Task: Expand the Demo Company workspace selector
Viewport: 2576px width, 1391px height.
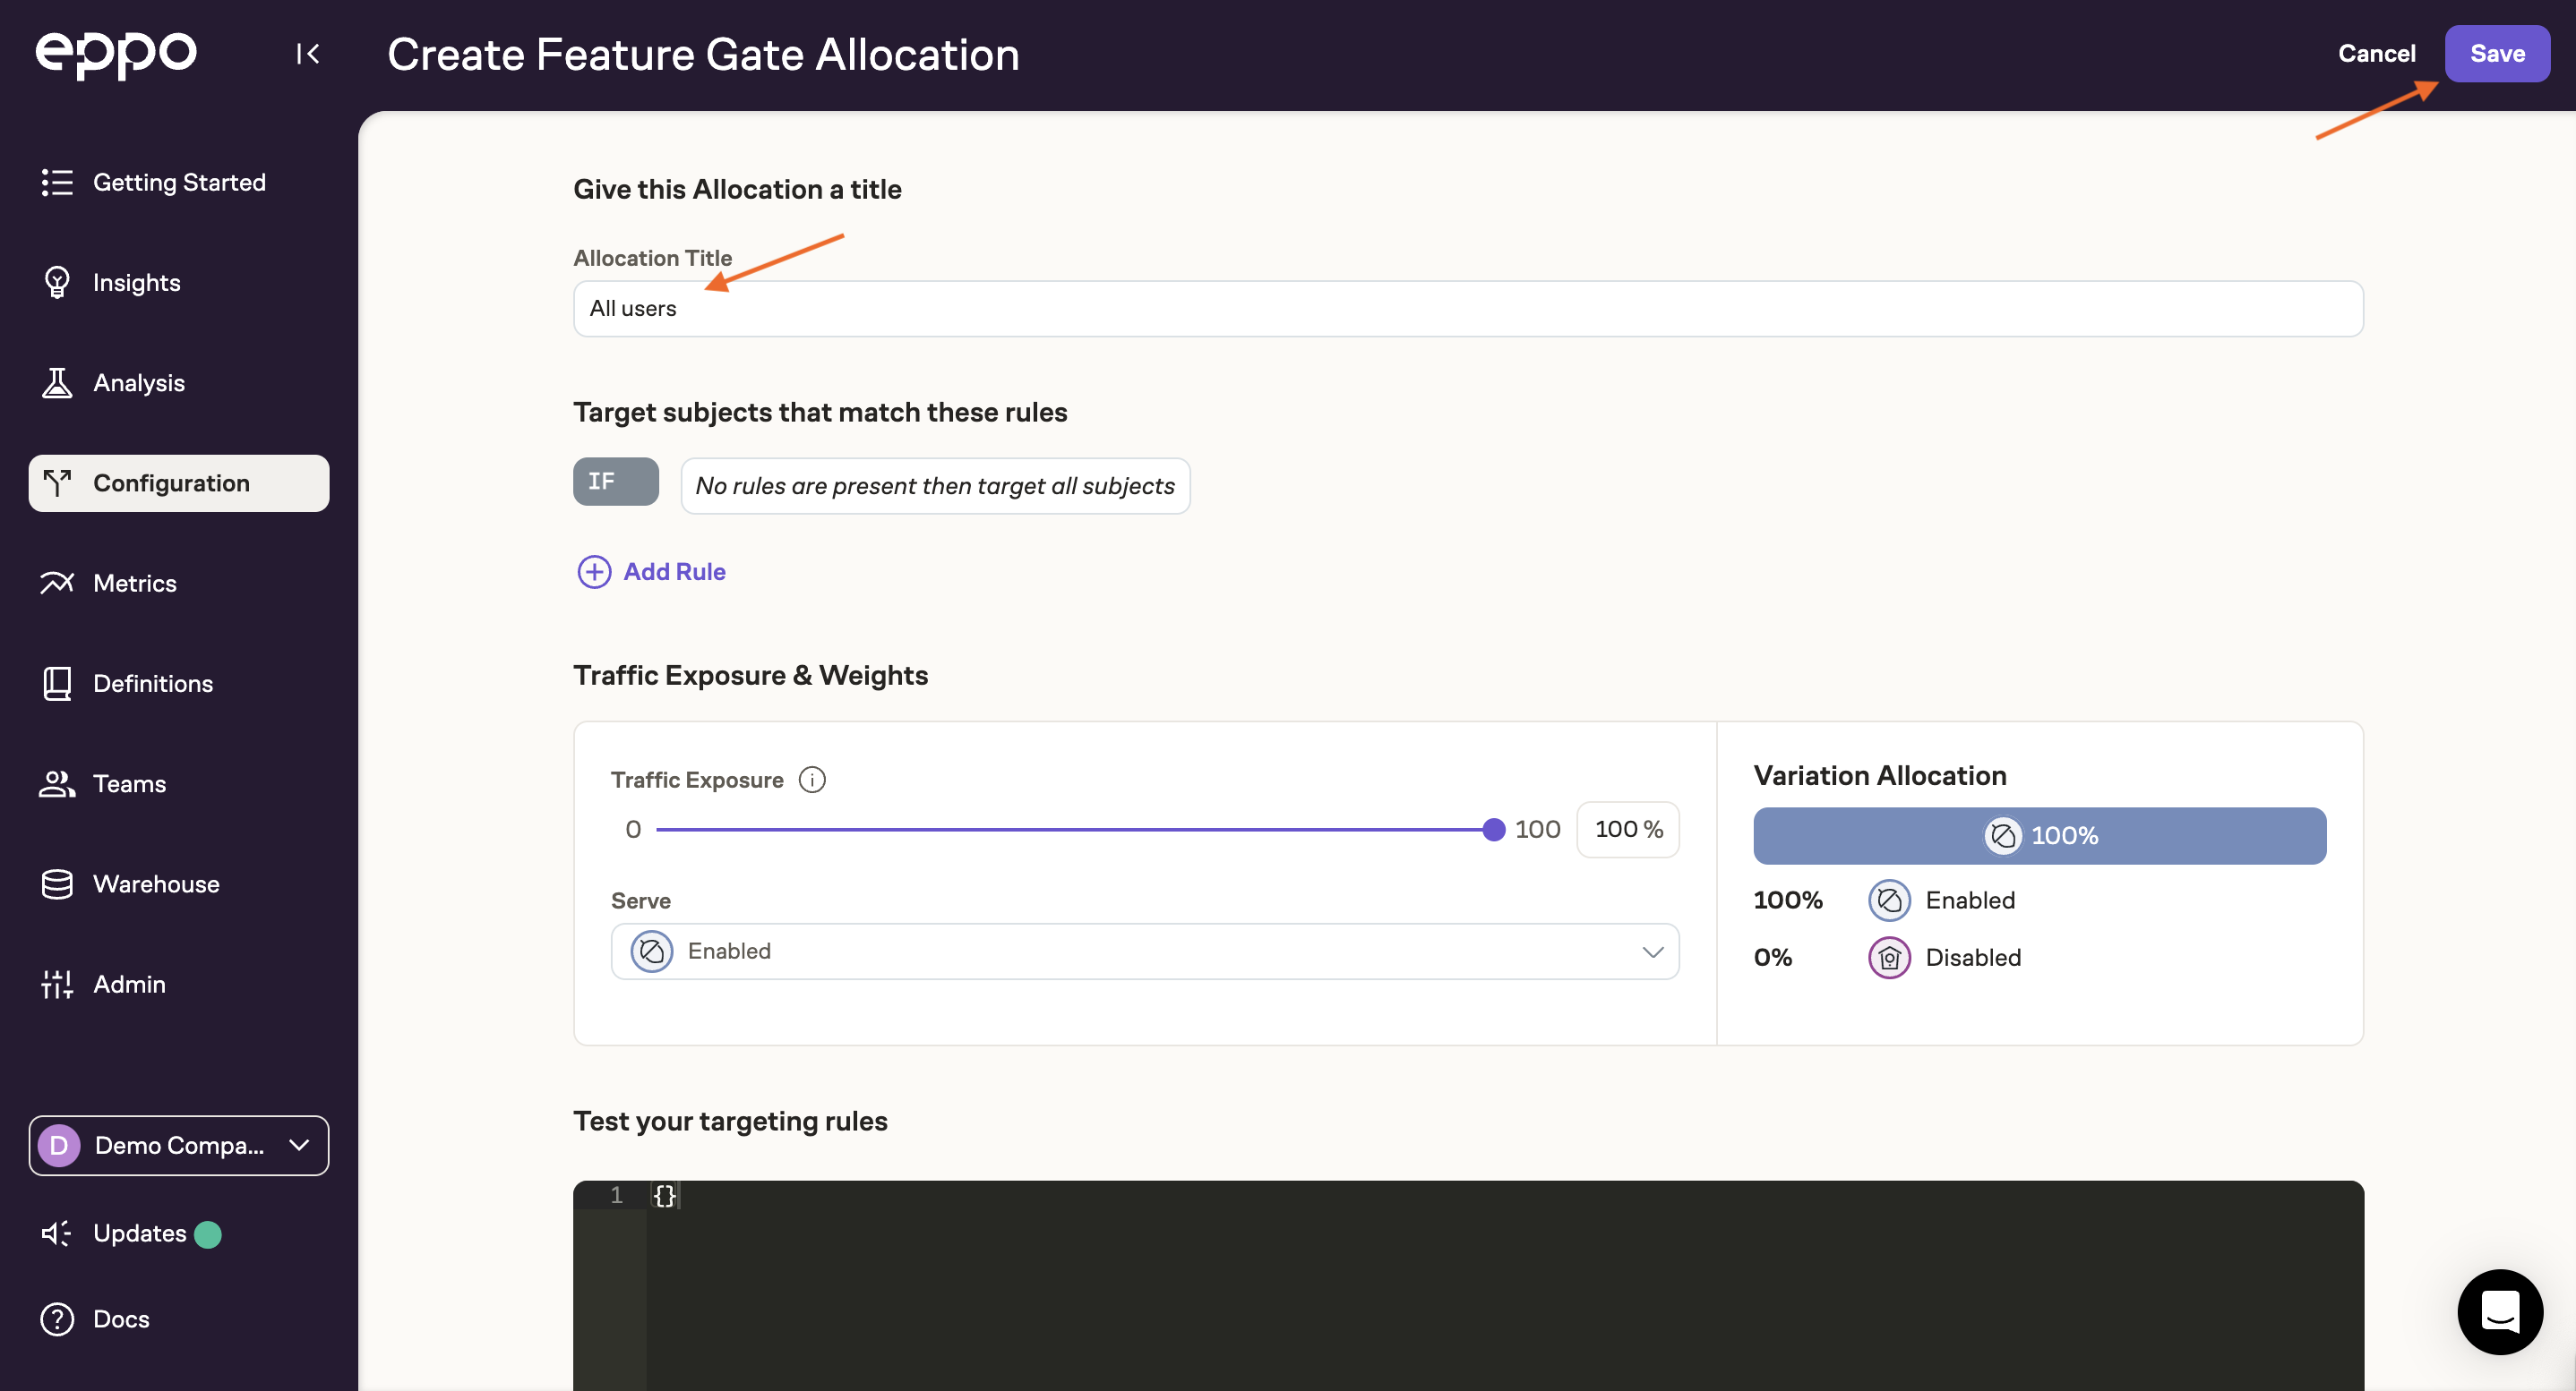Action: pyautogui.click(x=179, y=1145)
